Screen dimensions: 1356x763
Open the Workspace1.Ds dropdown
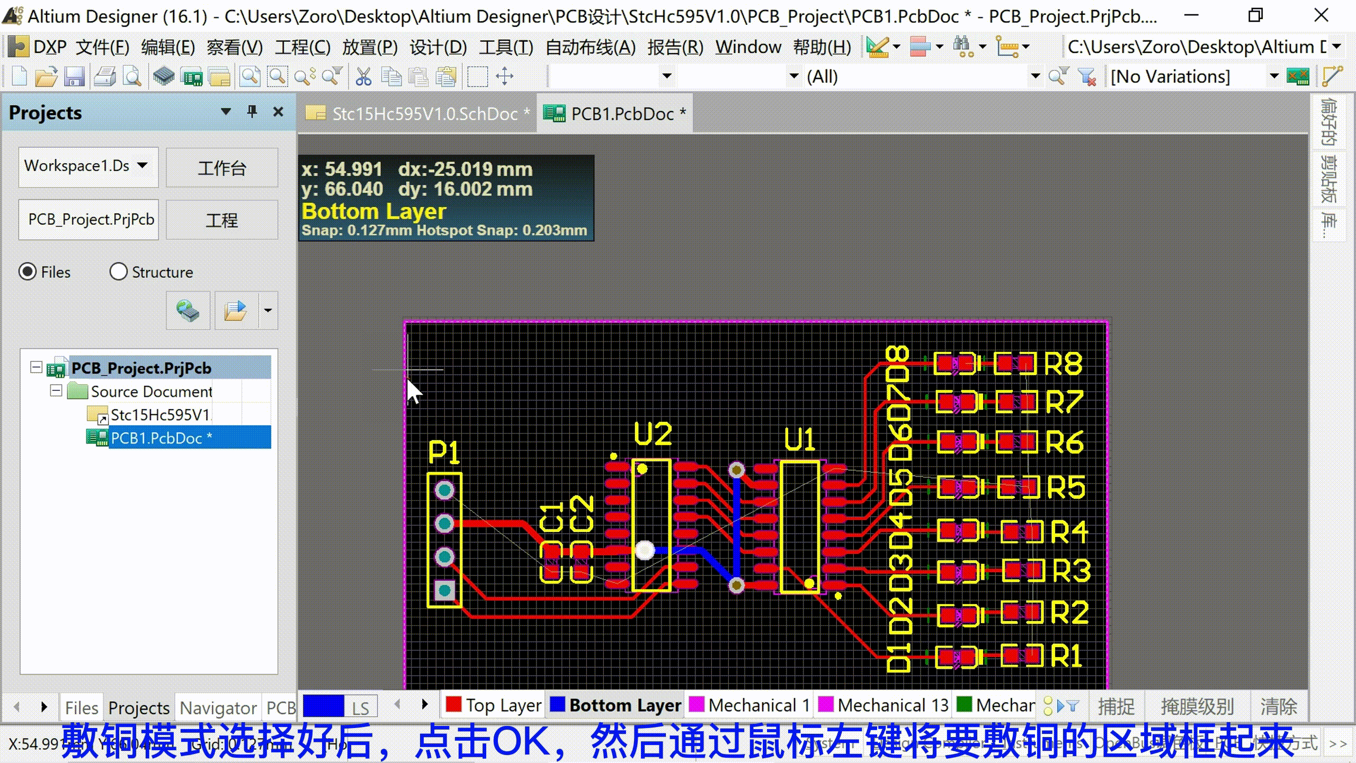point(142,166)
